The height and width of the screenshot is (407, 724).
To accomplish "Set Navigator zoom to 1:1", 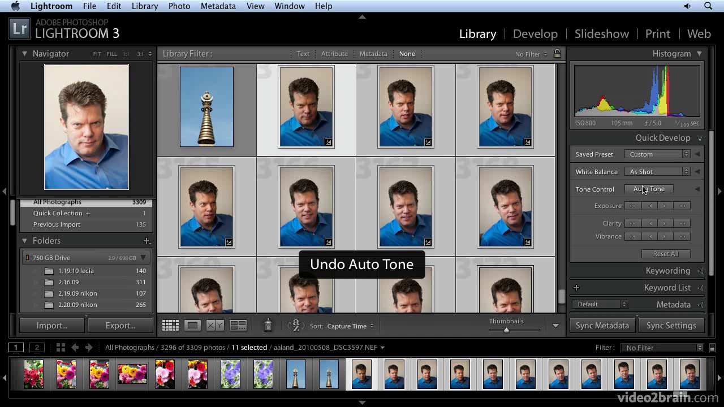I will coord(126,54).
